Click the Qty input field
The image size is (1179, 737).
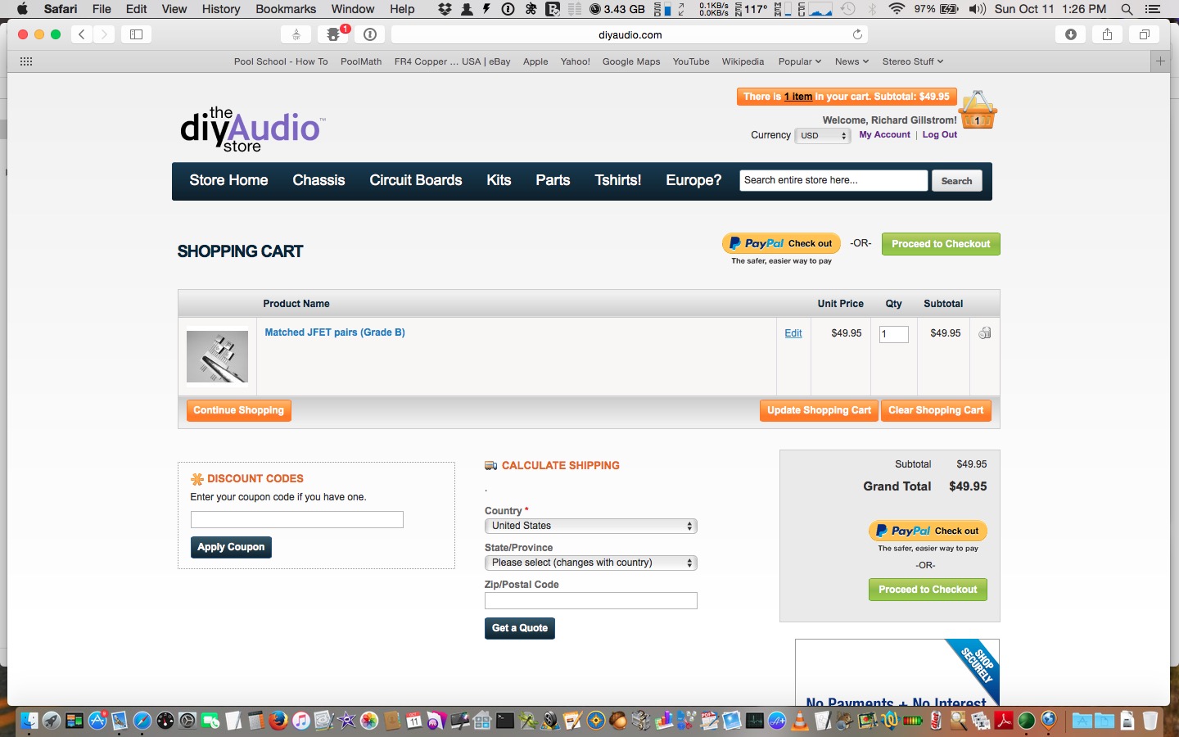point(894,334)
